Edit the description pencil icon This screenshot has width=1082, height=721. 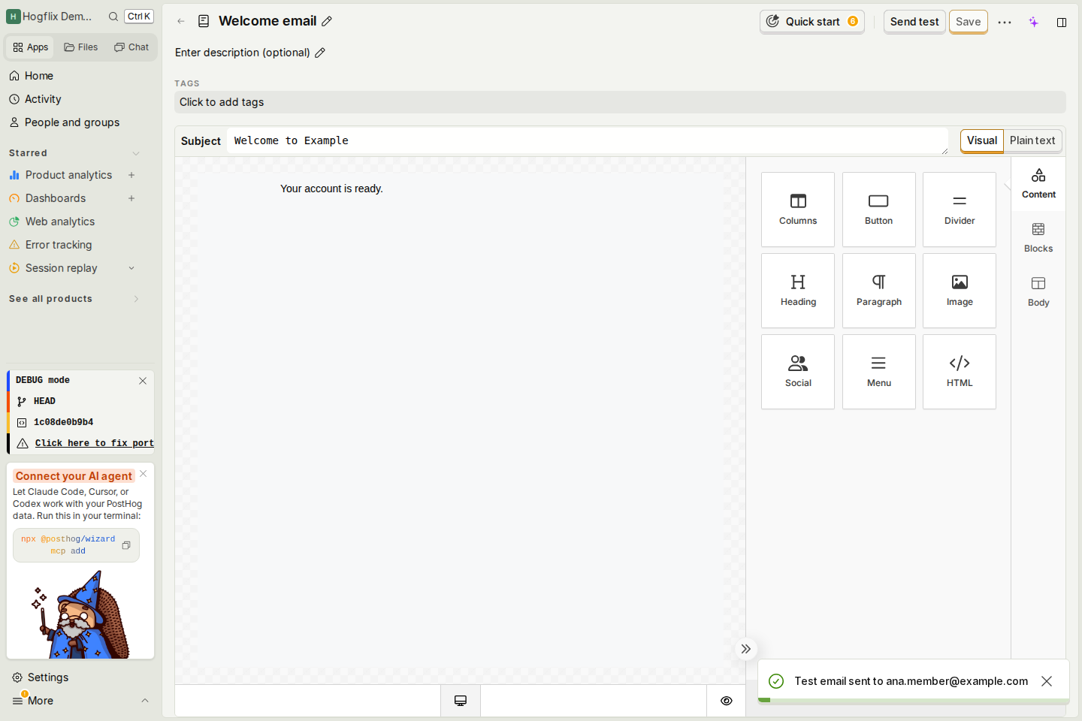[320, 53]
